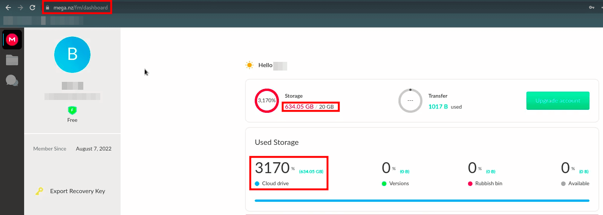
Task: Click the '634.05 GB' storage value
Action: pyautogui.click(x=299, y=107)
